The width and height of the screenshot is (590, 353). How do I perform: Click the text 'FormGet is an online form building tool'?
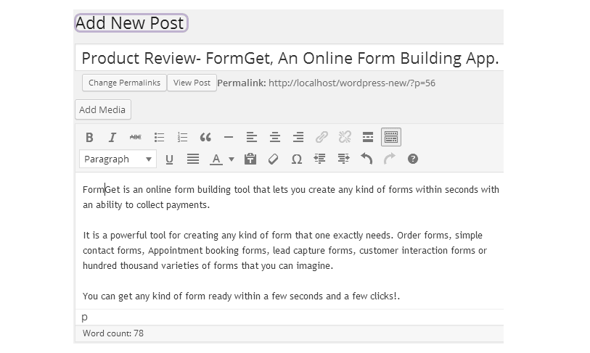166,189
